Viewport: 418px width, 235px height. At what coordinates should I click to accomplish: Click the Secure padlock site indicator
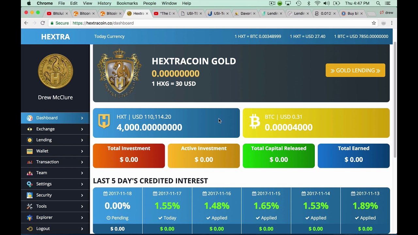click(x=59, y=23)
